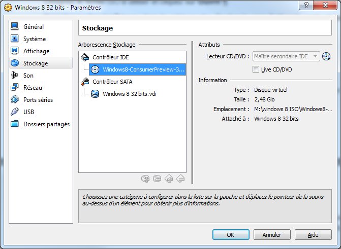Image resolution: width=341 pixels, height=249 pixels.
Task: Click the Stockage disk icon in sidebar
Action: [x=15, y=63]
